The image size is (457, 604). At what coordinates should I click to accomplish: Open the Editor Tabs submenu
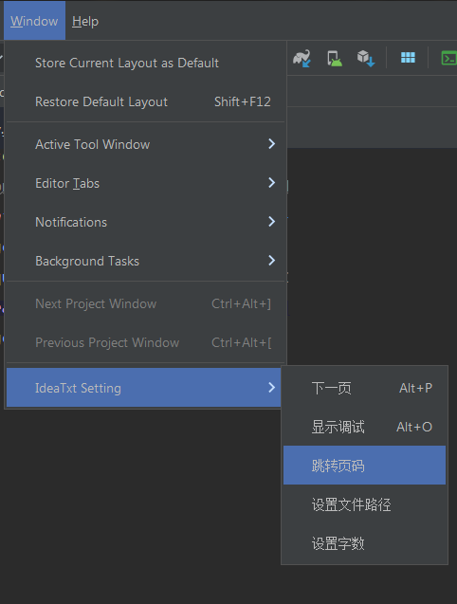[146, 183]
